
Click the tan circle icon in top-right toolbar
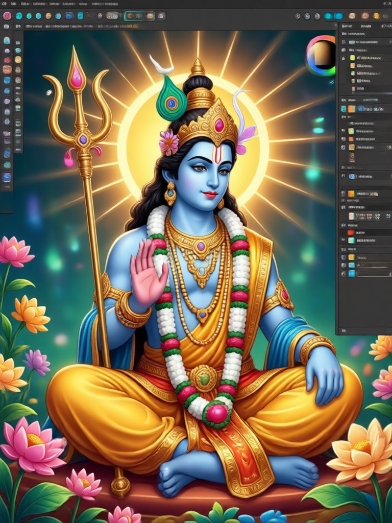pos(352,16)
